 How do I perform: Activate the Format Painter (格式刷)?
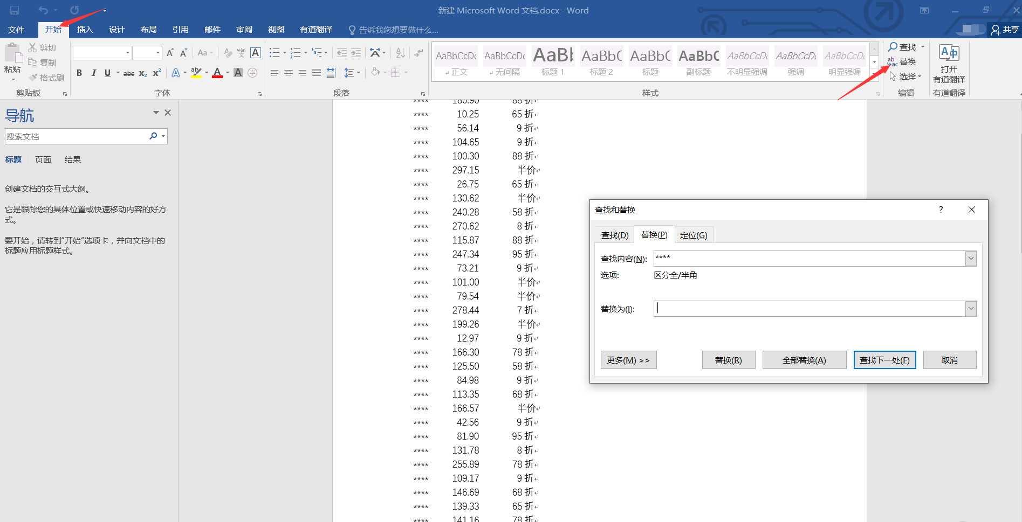click(33, 78)
